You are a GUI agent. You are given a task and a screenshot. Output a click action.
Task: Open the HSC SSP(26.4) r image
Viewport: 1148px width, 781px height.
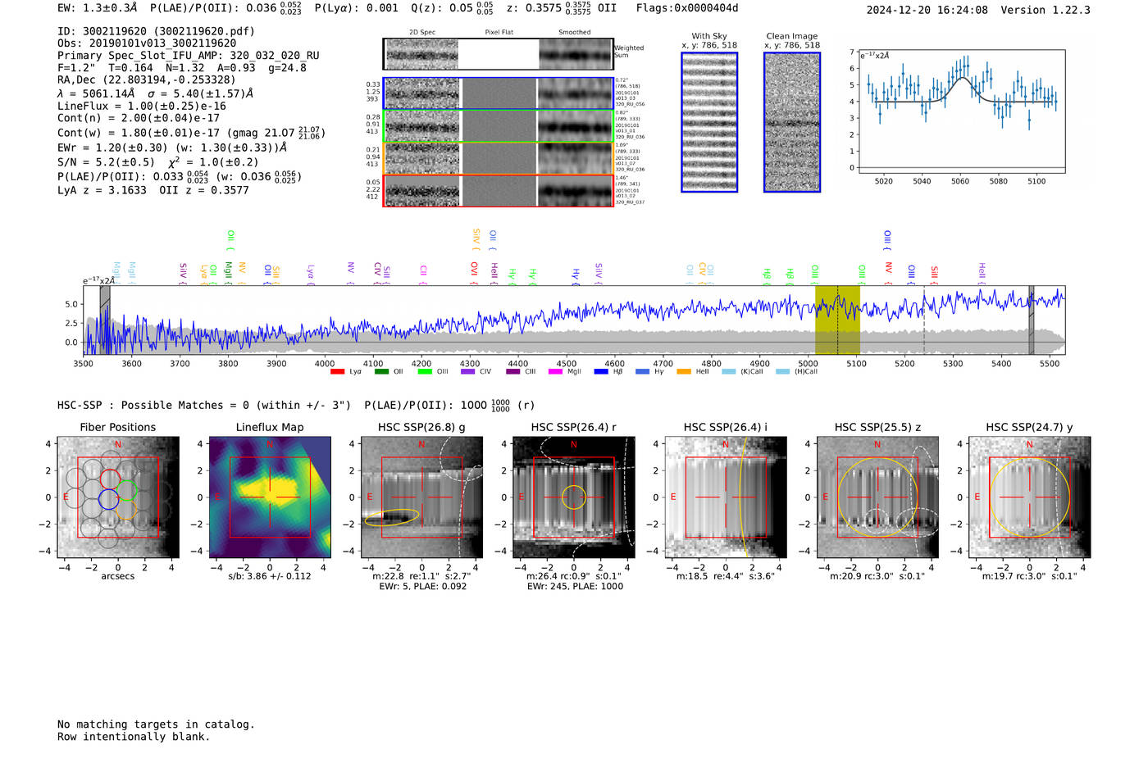pyautogui.click(x=574, y=497)
